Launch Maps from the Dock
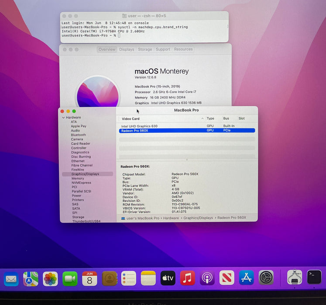326x305 pixels. click(x=31, y=279)
